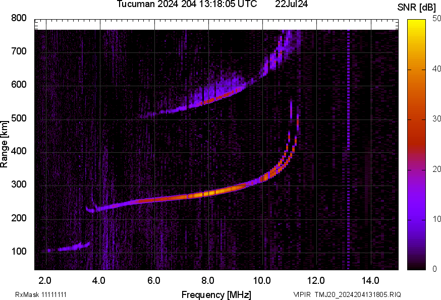Click frequency tick label 6.0

tap(153, 281)
